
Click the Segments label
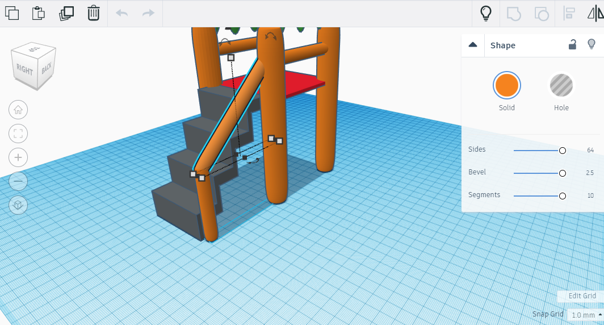click(x=484, y=195)
